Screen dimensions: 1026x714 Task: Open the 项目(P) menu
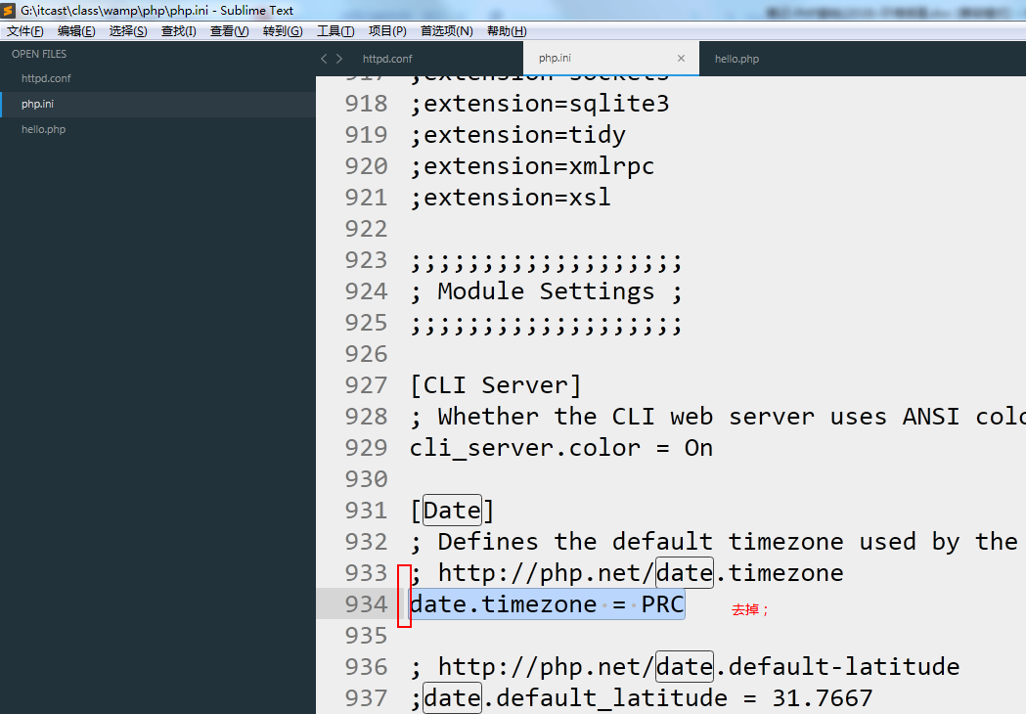pos(387,31)
